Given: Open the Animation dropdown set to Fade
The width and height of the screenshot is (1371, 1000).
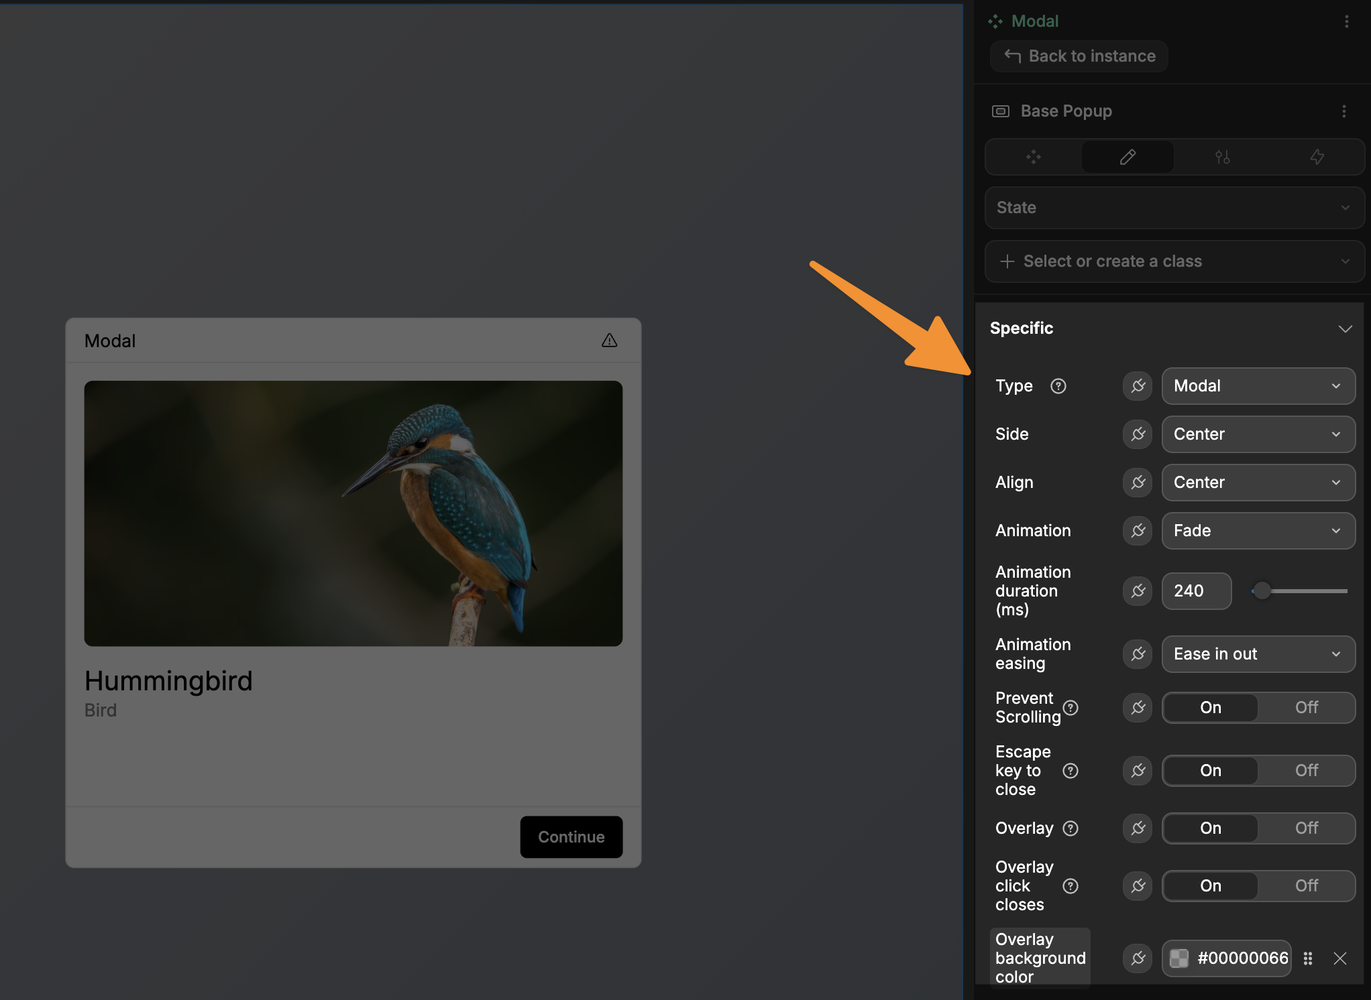Looking at the screenshot, I should pos(1258,531).
